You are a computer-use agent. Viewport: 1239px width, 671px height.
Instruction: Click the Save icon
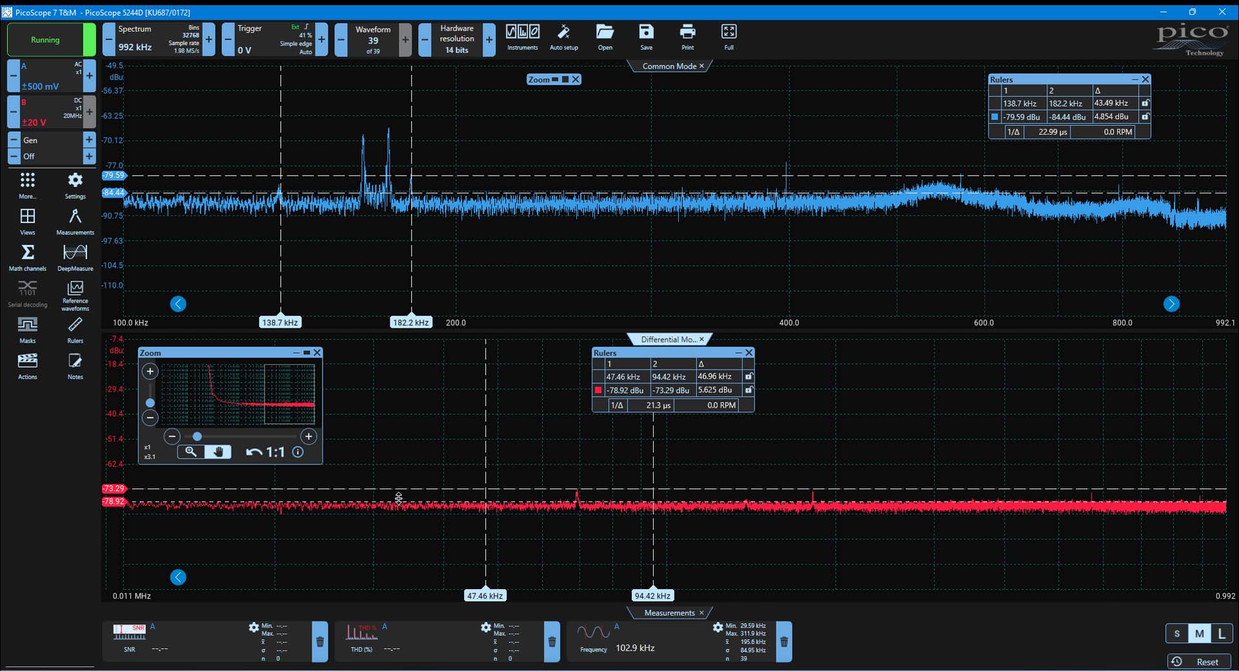pyautogui.click(x=646, y=37)
